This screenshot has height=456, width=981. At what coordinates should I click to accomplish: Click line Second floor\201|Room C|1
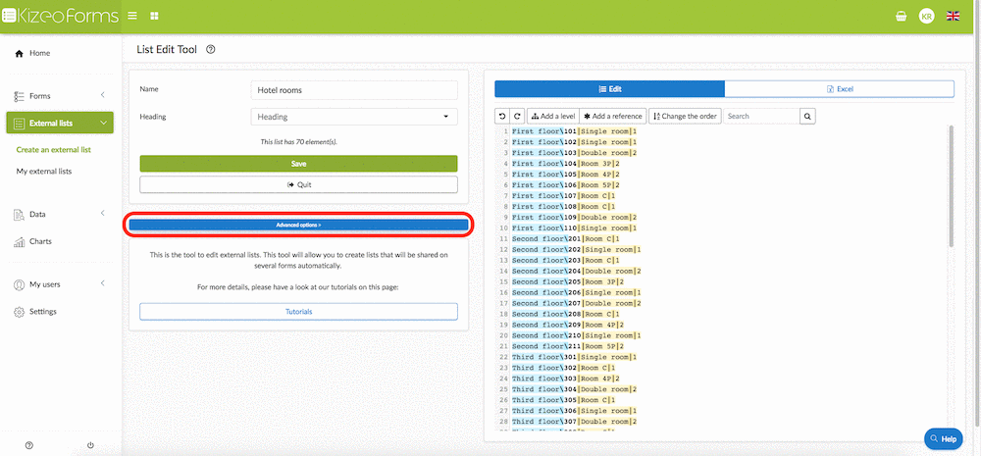coord(566,239)
